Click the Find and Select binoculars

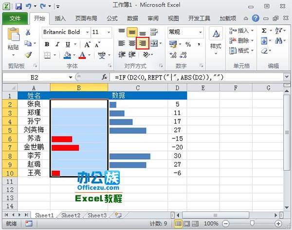tap(278, 40)
